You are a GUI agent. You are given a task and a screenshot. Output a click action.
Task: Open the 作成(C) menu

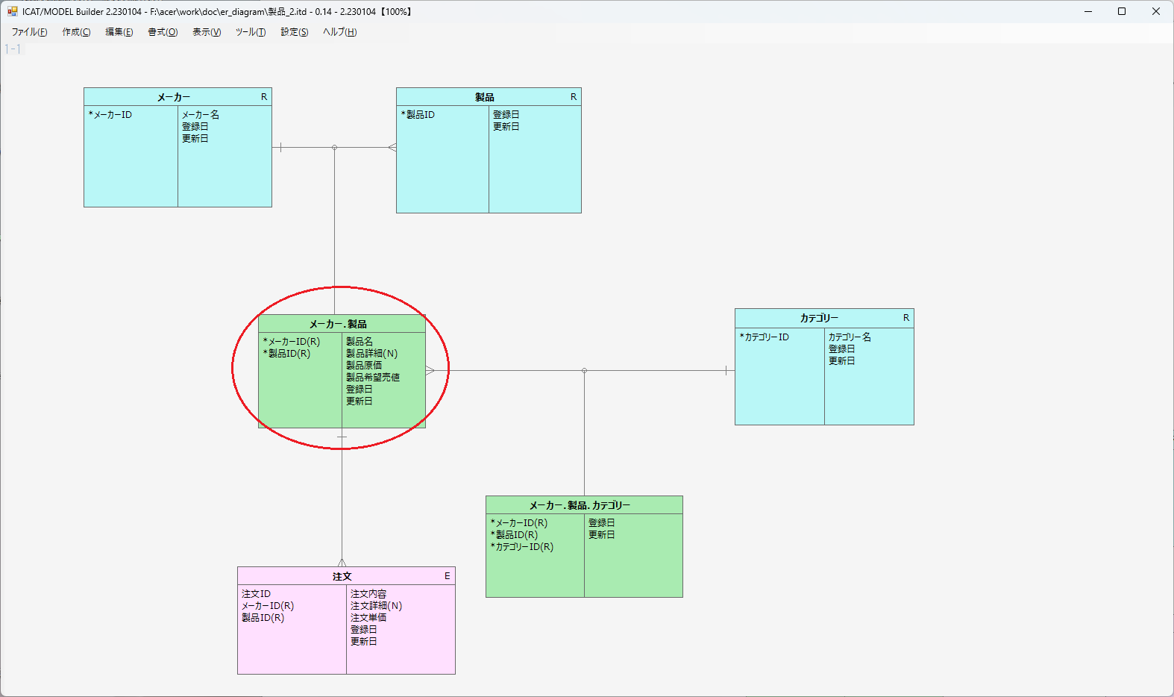tap(76, 32)
